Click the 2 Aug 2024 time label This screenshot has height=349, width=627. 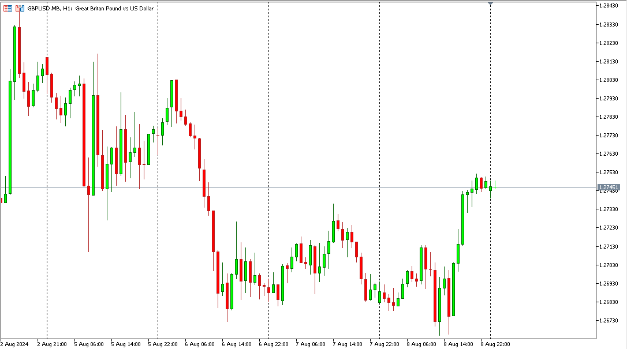15,344
